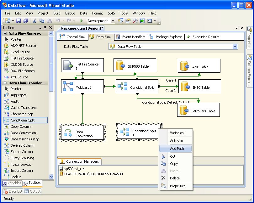Click the Data Conversion component on canvas
The image size is (254, 203).
(82, 133)
